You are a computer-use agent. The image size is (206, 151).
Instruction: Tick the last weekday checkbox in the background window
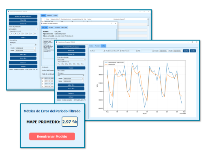(x=34, y=34)
